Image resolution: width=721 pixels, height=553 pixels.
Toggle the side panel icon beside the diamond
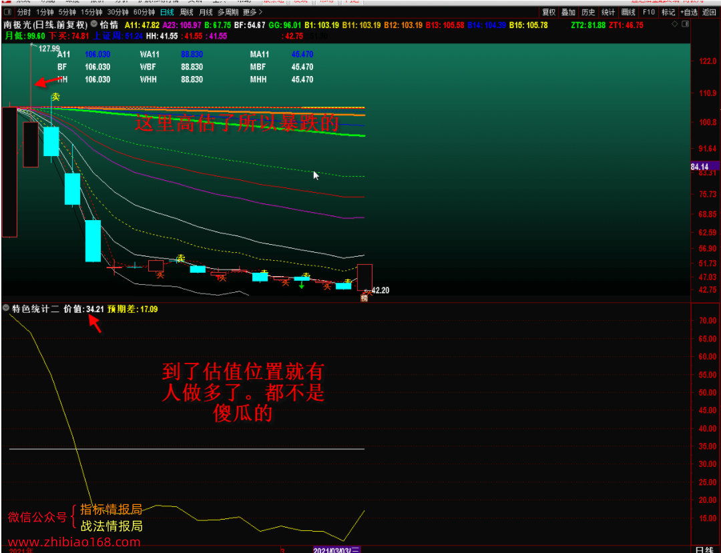685,24
